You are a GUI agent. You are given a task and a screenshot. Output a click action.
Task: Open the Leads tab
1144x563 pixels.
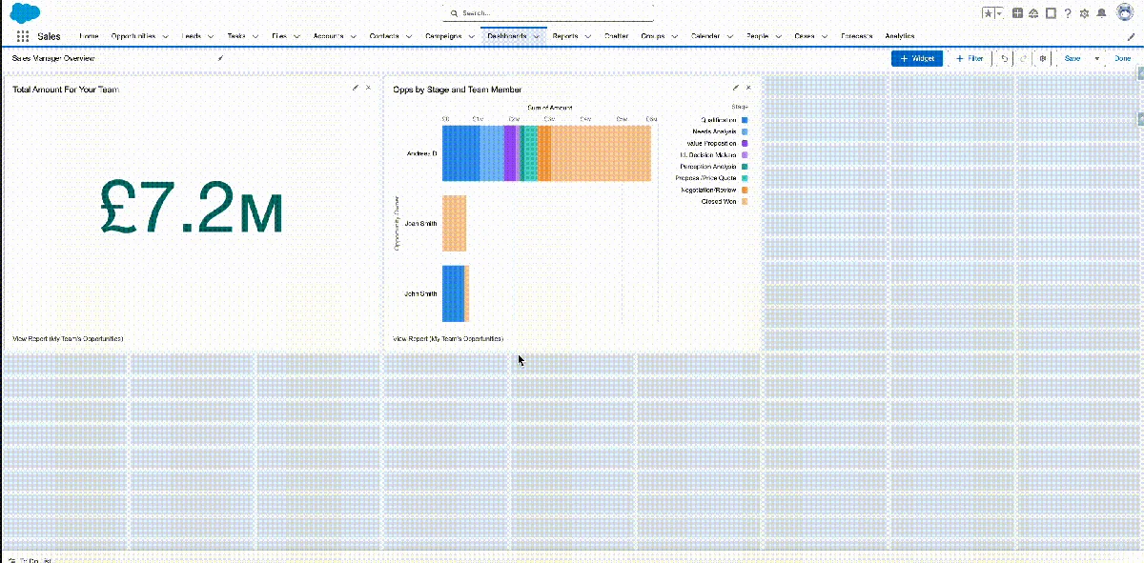(192, 36)
